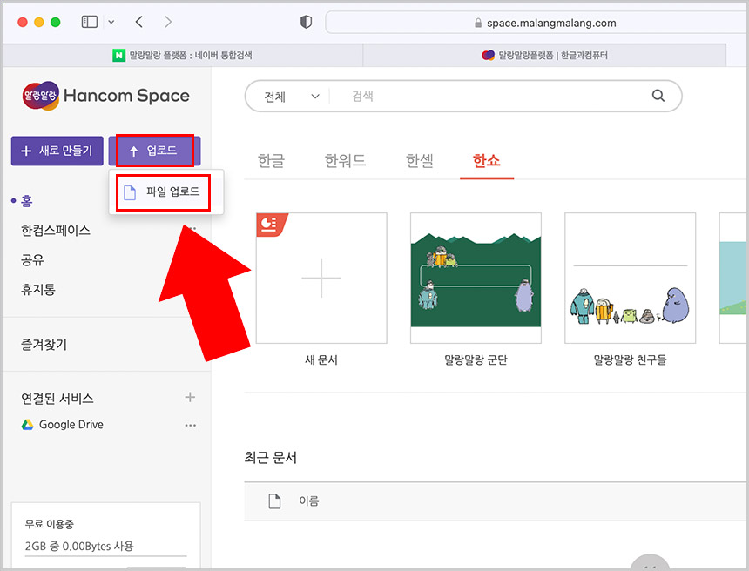Open the 말랑말랑 군단 template

pyautogui.click(x=476, y=276)
